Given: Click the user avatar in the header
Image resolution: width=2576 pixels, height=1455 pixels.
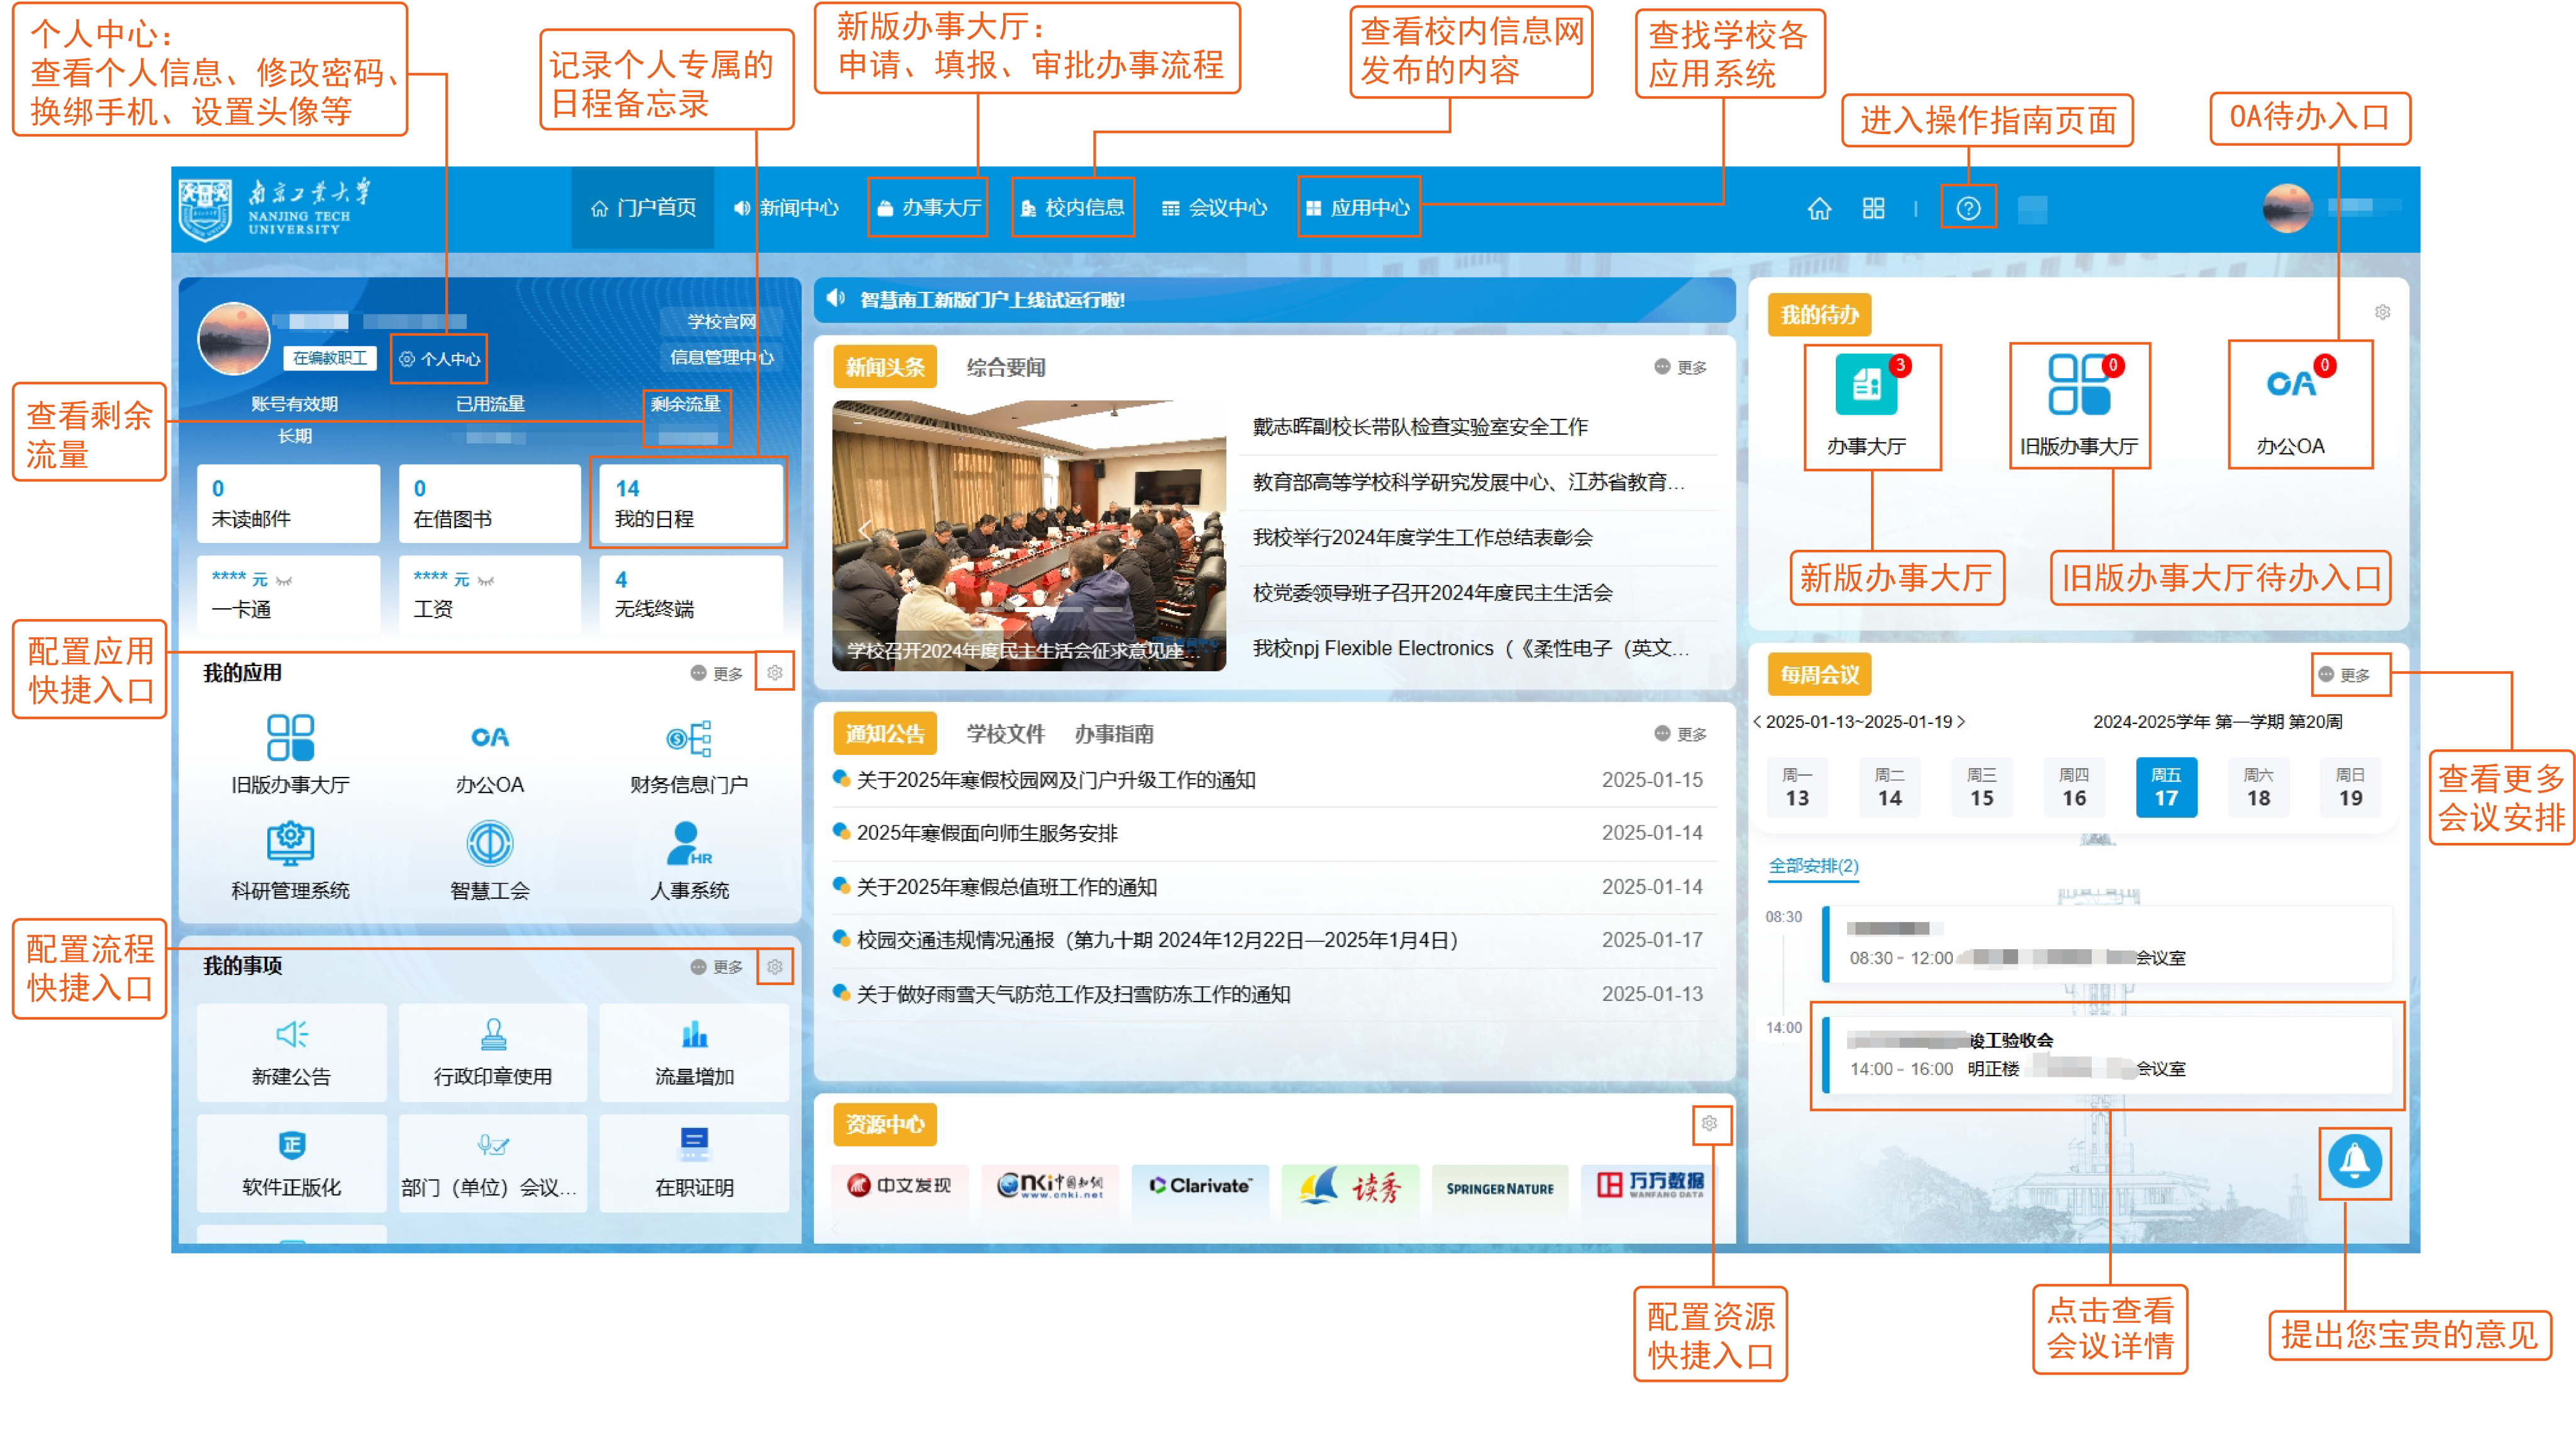Looking at the screenshot, I should coord(2287,207).
